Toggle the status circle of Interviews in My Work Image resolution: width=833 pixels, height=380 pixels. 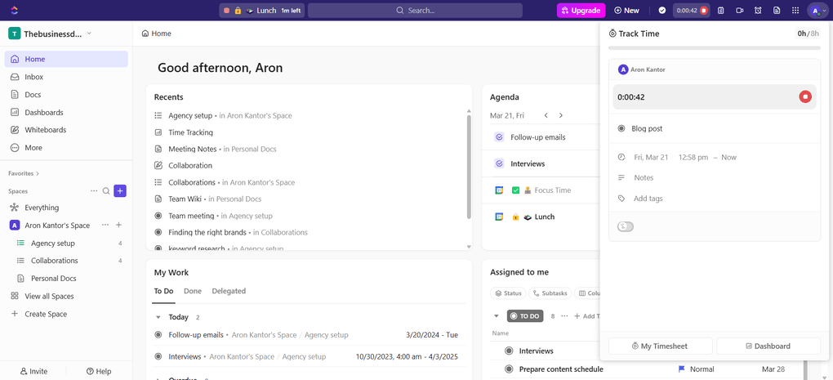tap(158, 356)
